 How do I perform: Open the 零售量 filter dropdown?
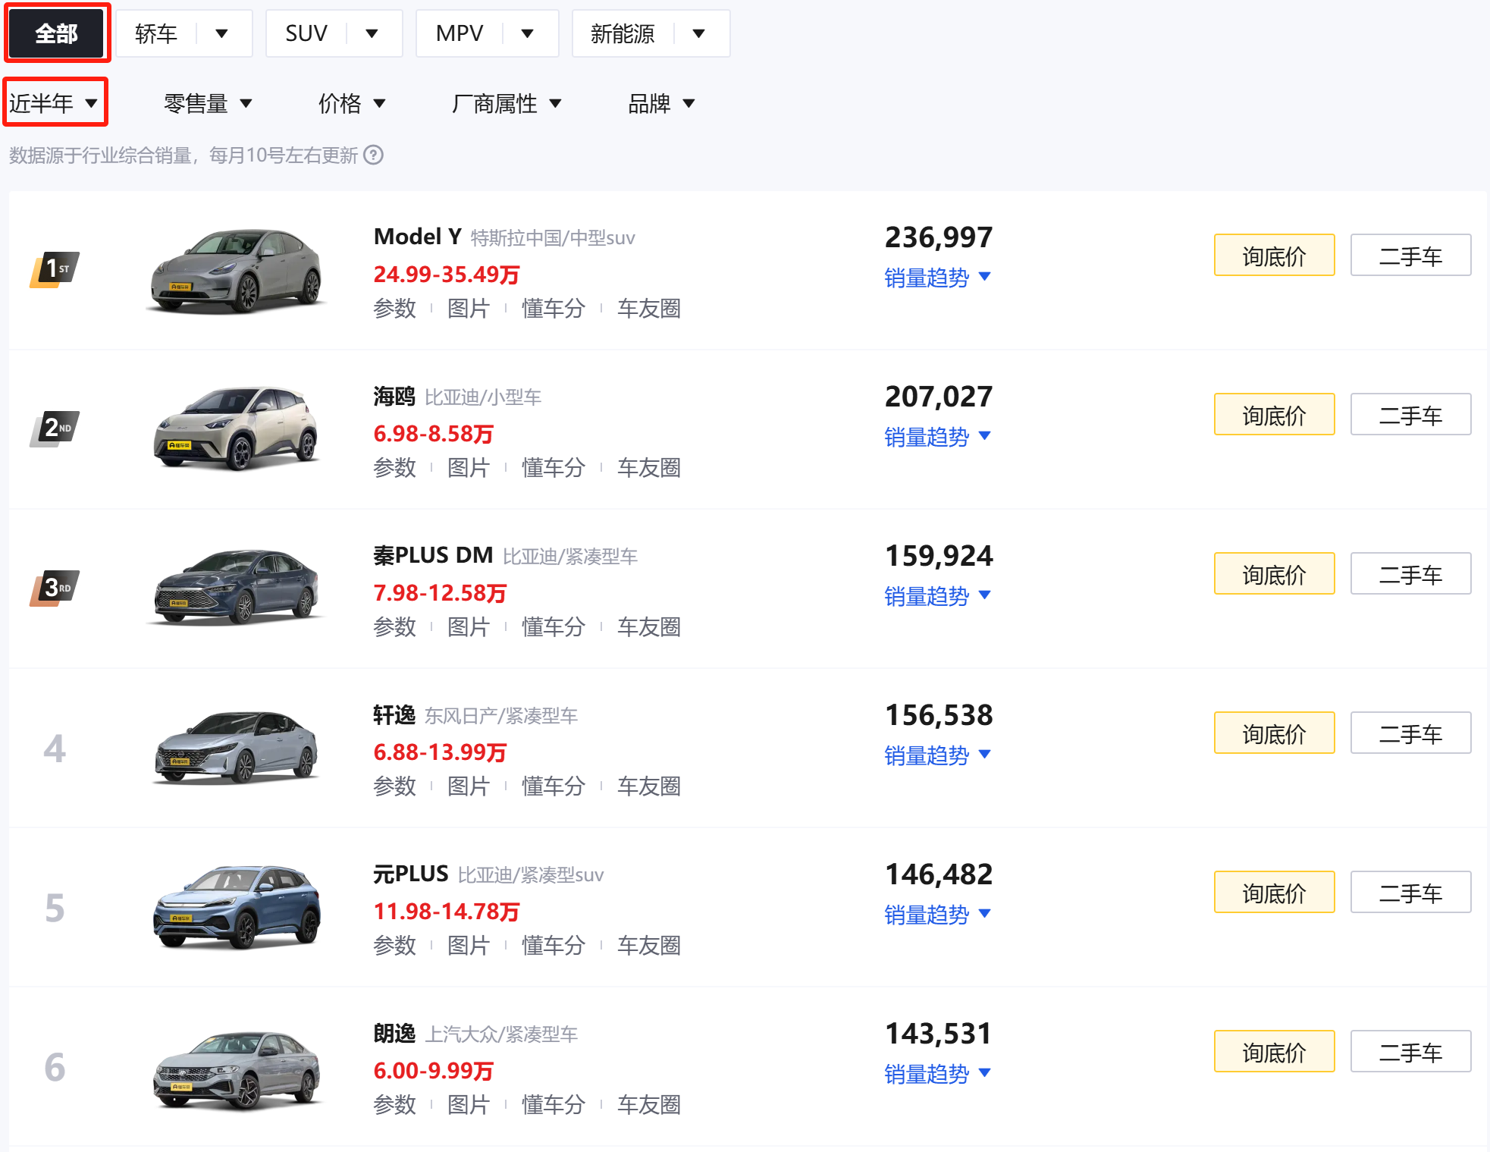pos(208,103)
